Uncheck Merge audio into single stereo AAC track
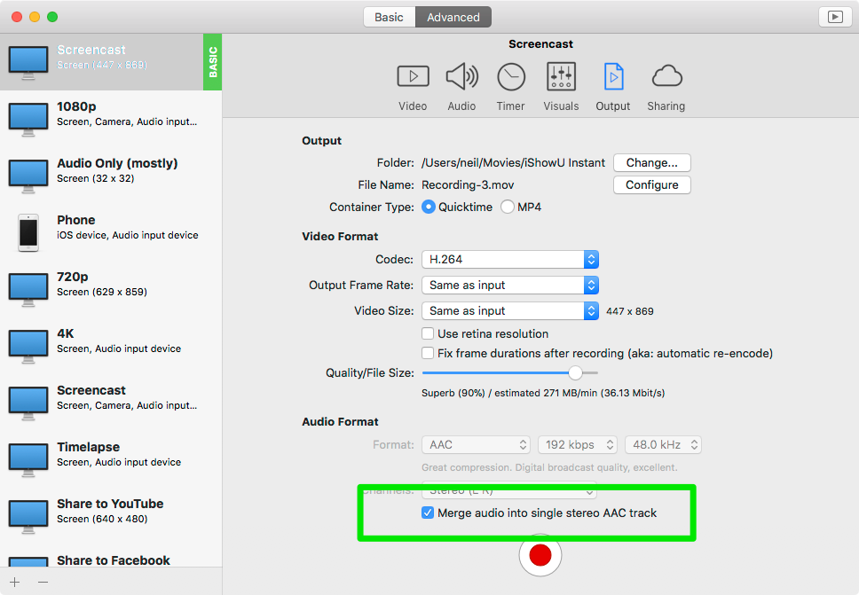Viewport: 859px width, 595px height. 428,513
